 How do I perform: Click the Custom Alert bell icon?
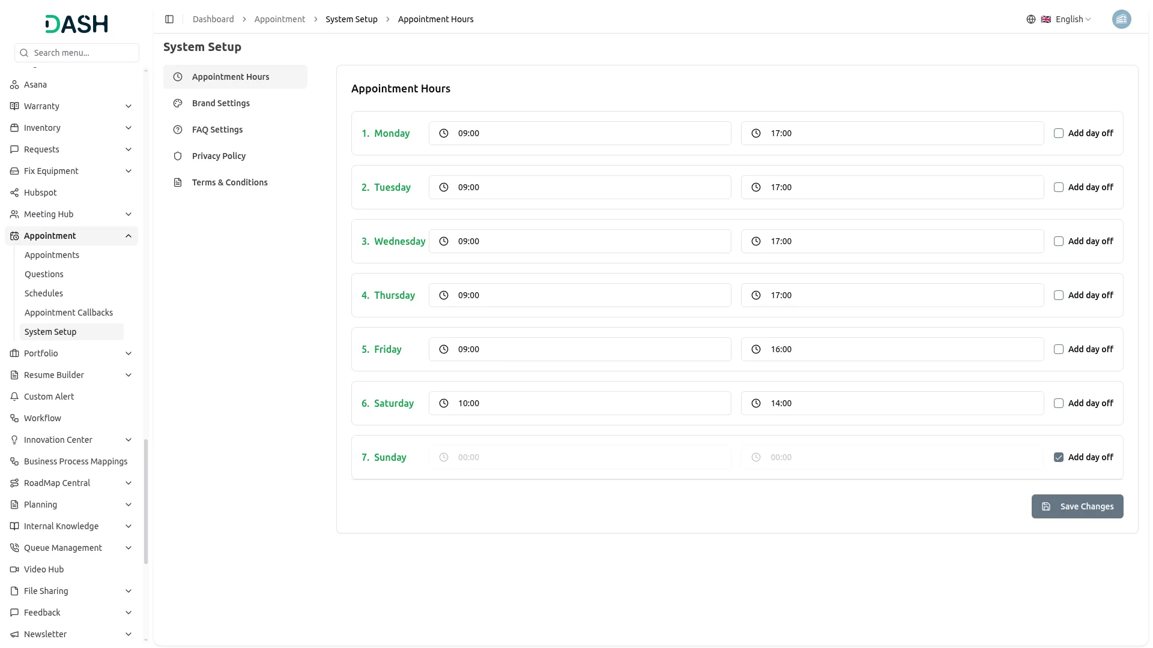point(14,397)
